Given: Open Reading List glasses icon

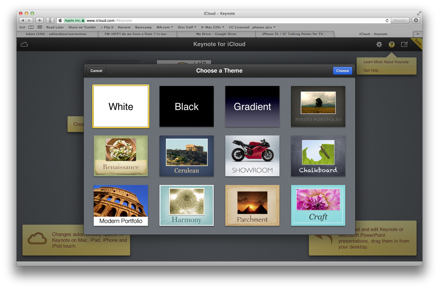Looking at the screenshot, I should pos(22,27).
